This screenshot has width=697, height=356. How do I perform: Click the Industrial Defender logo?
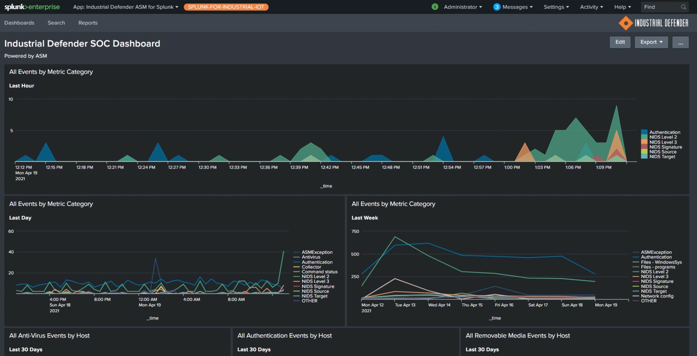pos(653,23)
